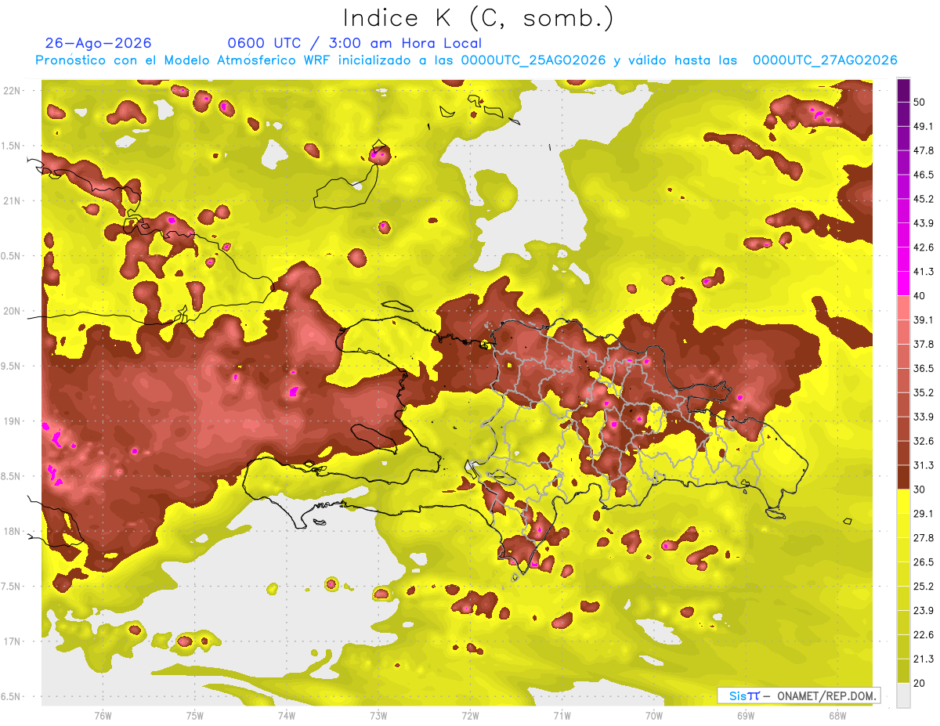Click the colorbar value 22.6
Image resolution: width=940 pixels, height=726 pixels.
pos(924,634)
